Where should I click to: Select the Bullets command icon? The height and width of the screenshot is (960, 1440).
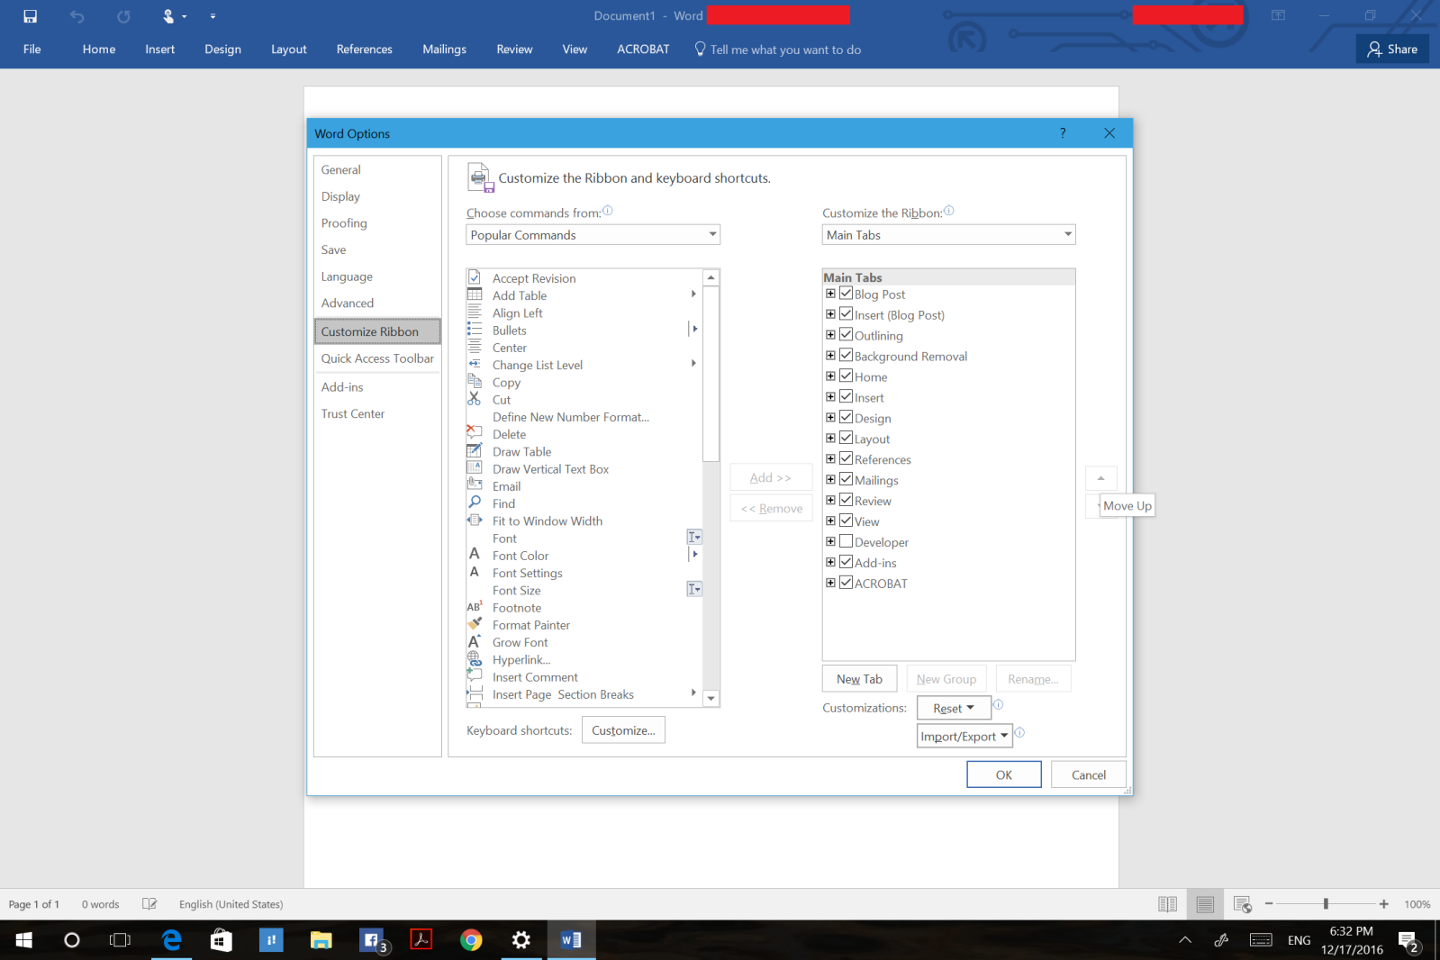(475, 331)
